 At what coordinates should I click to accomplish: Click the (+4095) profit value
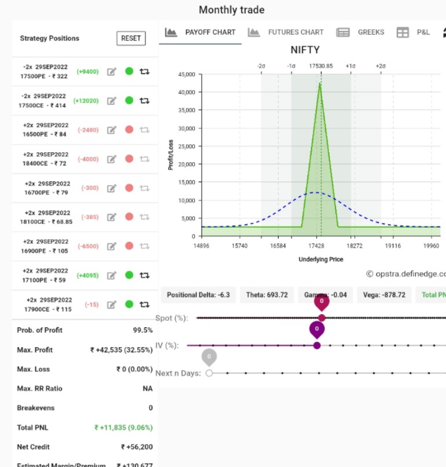87,275
